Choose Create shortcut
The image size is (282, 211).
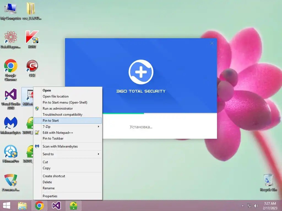(68, 176)
